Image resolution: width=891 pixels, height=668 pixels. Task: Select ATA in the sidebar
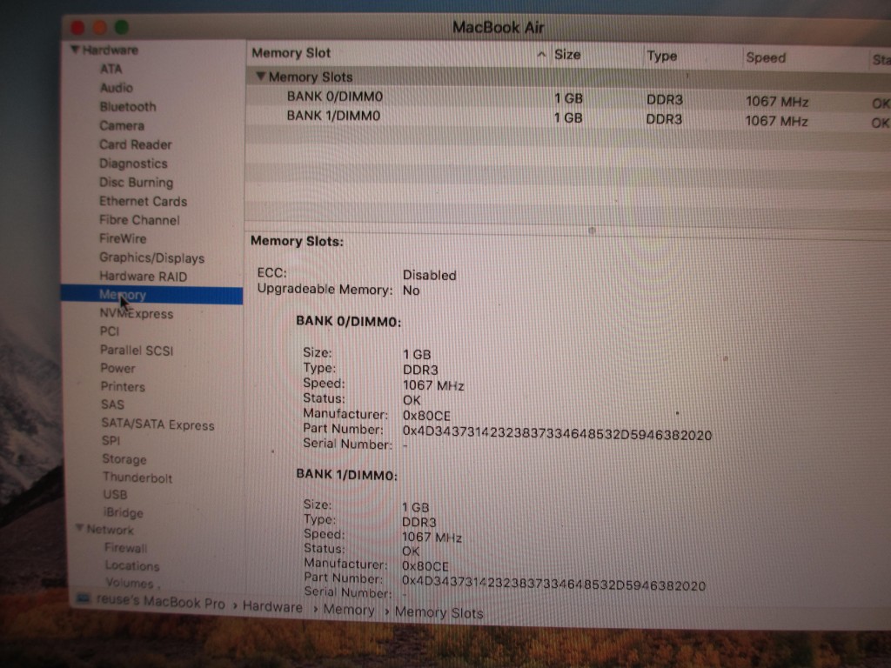point(111,69)
